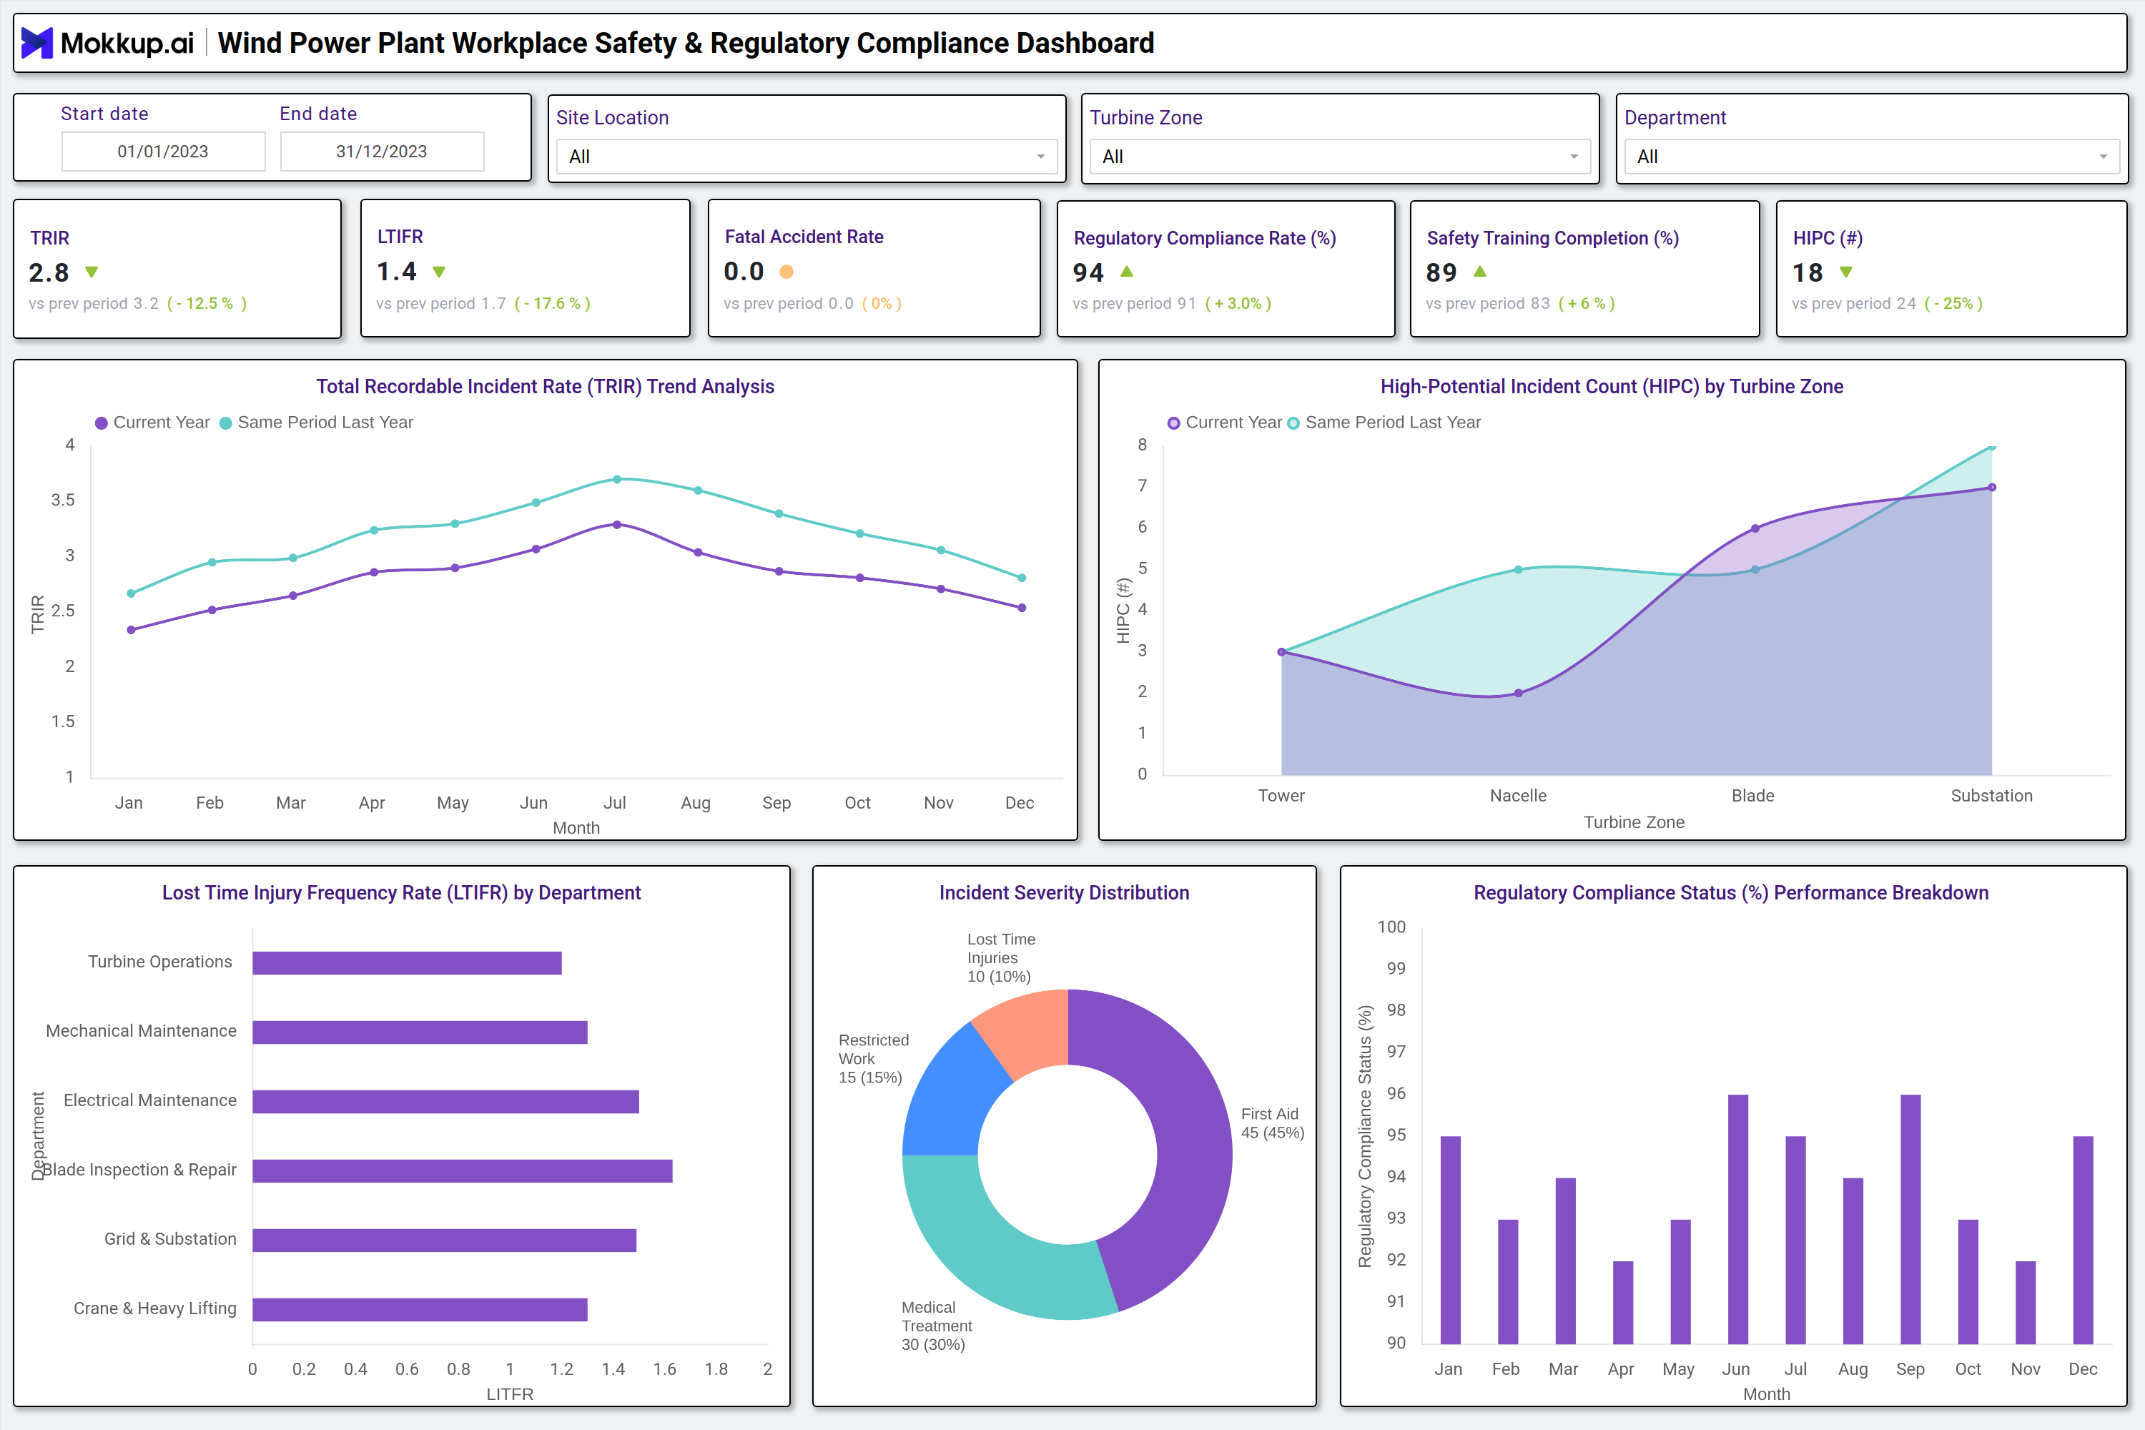Click the Nacelle point on Current Year HIPC line
Screen dimensions: 2145x1430
(1519, 693)
